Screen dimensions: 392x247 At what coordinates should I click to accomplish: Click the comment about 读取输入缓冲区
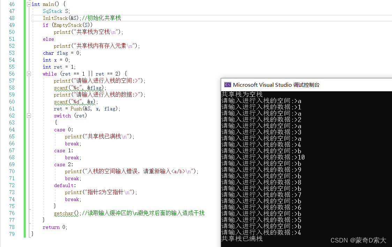[x=143, y=213]
